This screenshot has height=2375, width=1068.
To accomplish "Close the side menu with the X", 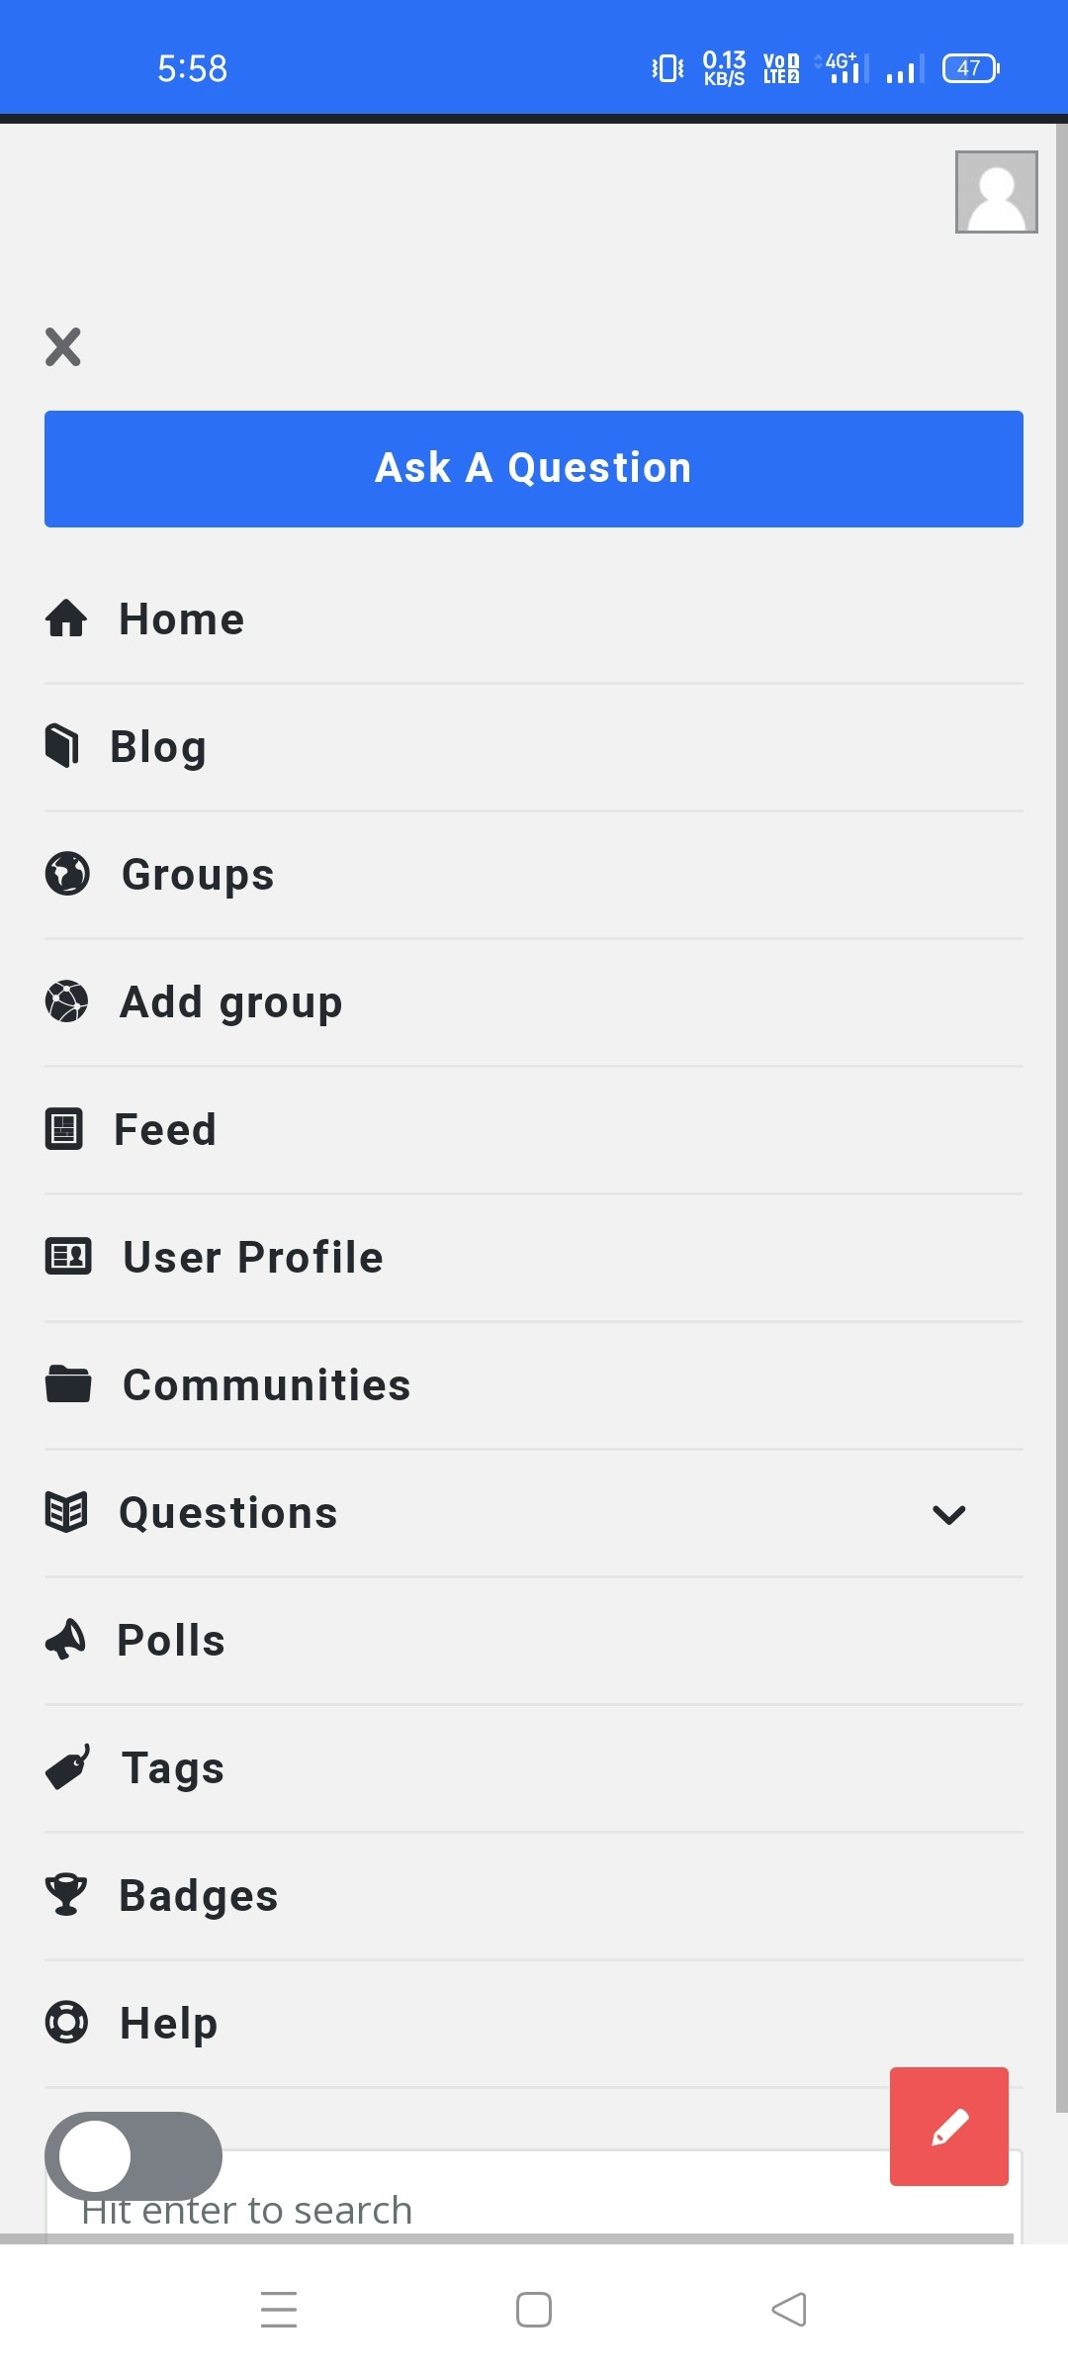I will (x=63, y=347).
